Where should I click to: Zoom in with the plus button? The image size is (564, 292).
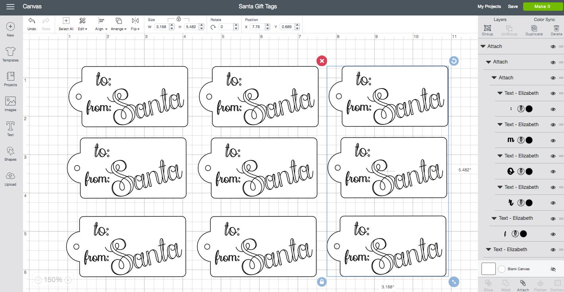click(68, 280)
